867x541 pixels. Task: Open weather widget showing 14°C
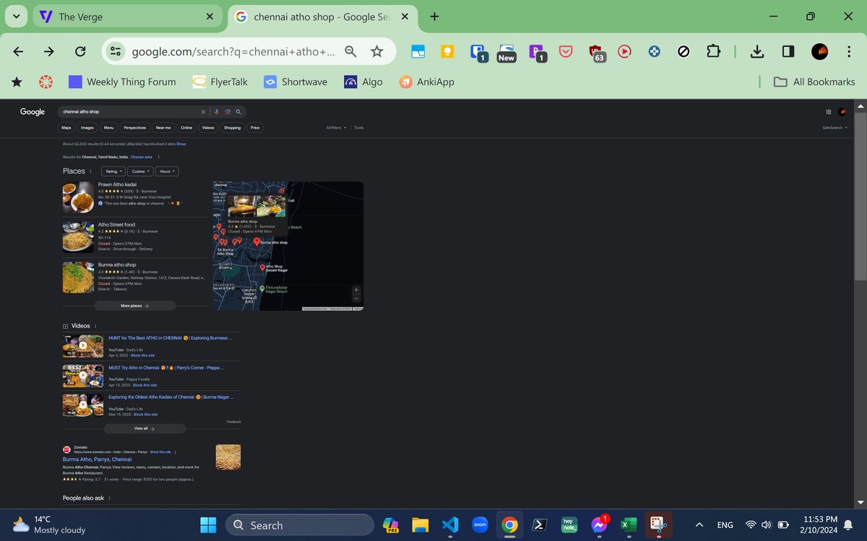point(49,524)
